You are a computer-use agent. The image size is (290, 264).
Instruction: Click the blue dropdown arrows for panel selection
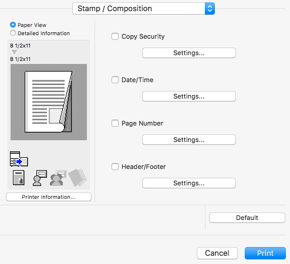pyautogui.click(x=210, y=9)
